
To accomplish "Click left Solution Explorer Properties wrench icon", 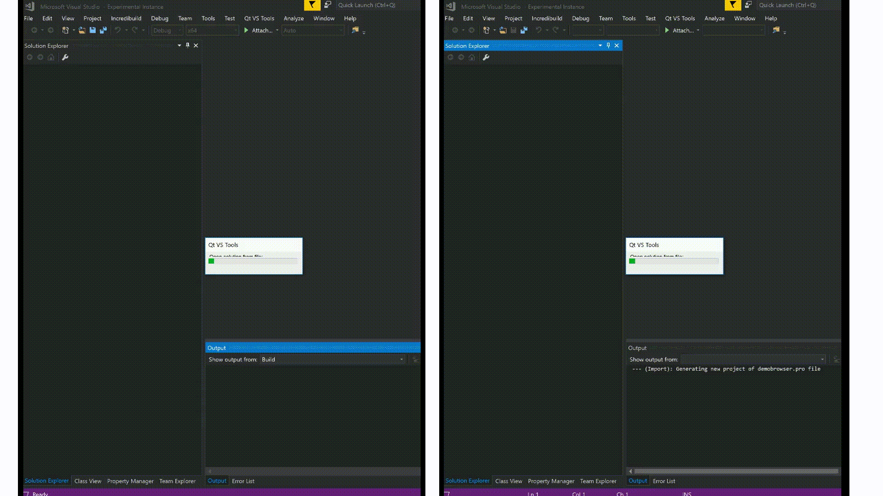I will click(x=65, y=57).
